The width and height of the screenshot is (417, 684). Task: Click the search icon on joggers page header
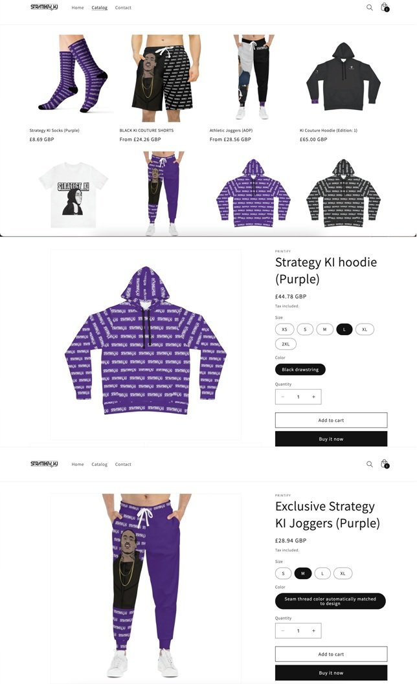coord(369,464)
